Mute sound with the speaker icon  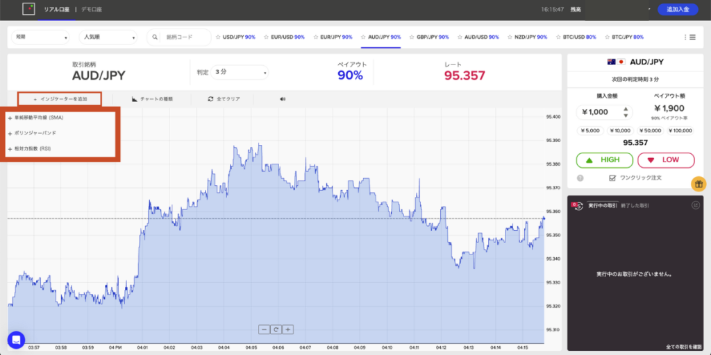(283, 99)
